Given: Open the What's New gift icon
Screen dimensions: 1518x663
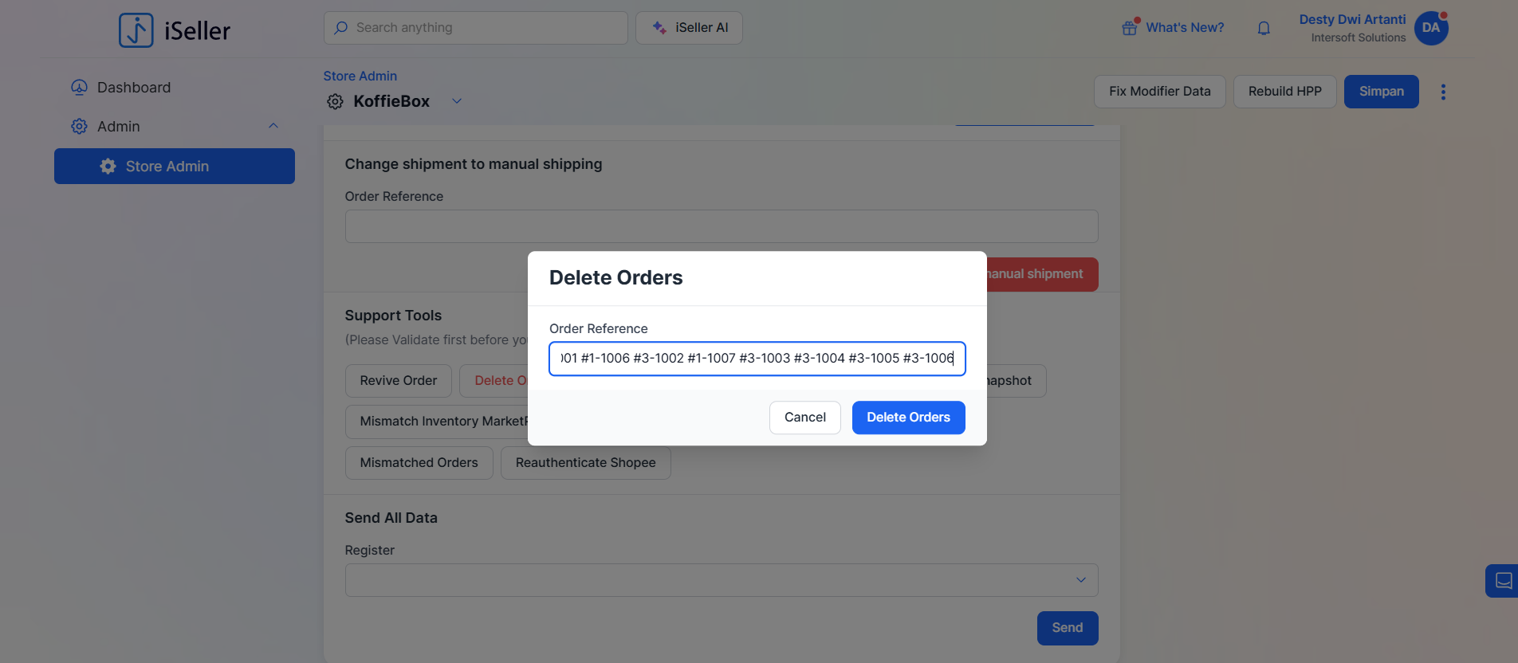Looking at the screenshot, I should 1130,28.
